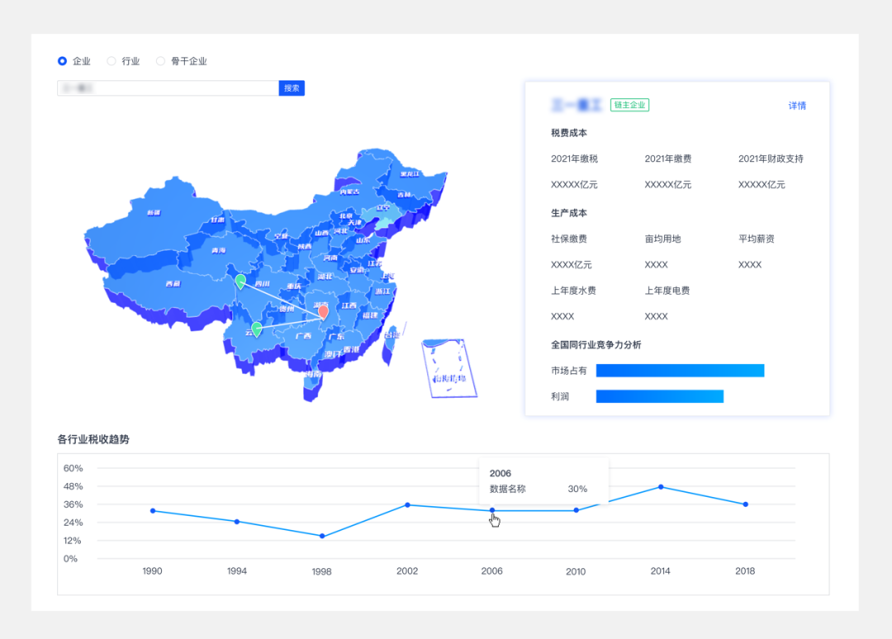Click the 利润 gradient progress bar
This screenshot has height=639, width=892.
[x=659, y=396]
